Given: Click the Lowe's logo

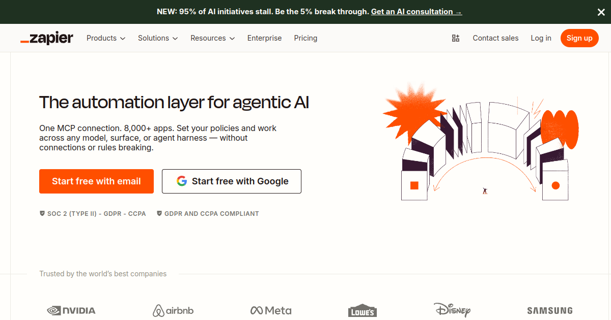Looking at the screenshot, I should click(x=362, y=311).
